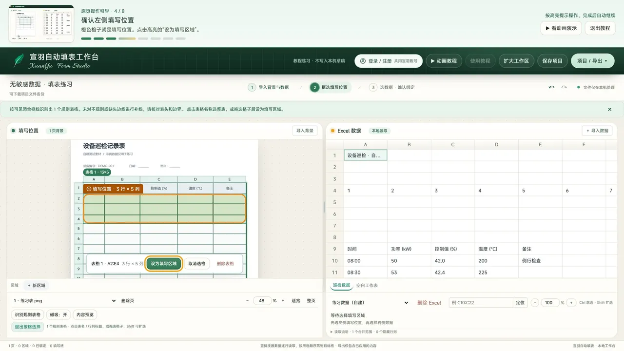Click 扩大工作区 to expand workspace
Screen dimensions: 624x351
[x=516, y=61]
